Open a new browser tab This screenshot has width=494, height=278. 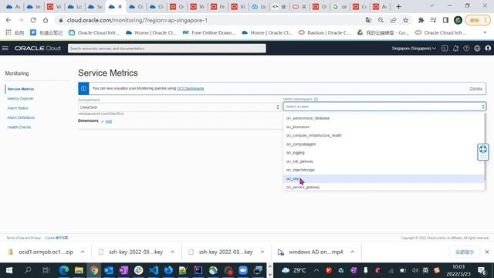[398, 6]
